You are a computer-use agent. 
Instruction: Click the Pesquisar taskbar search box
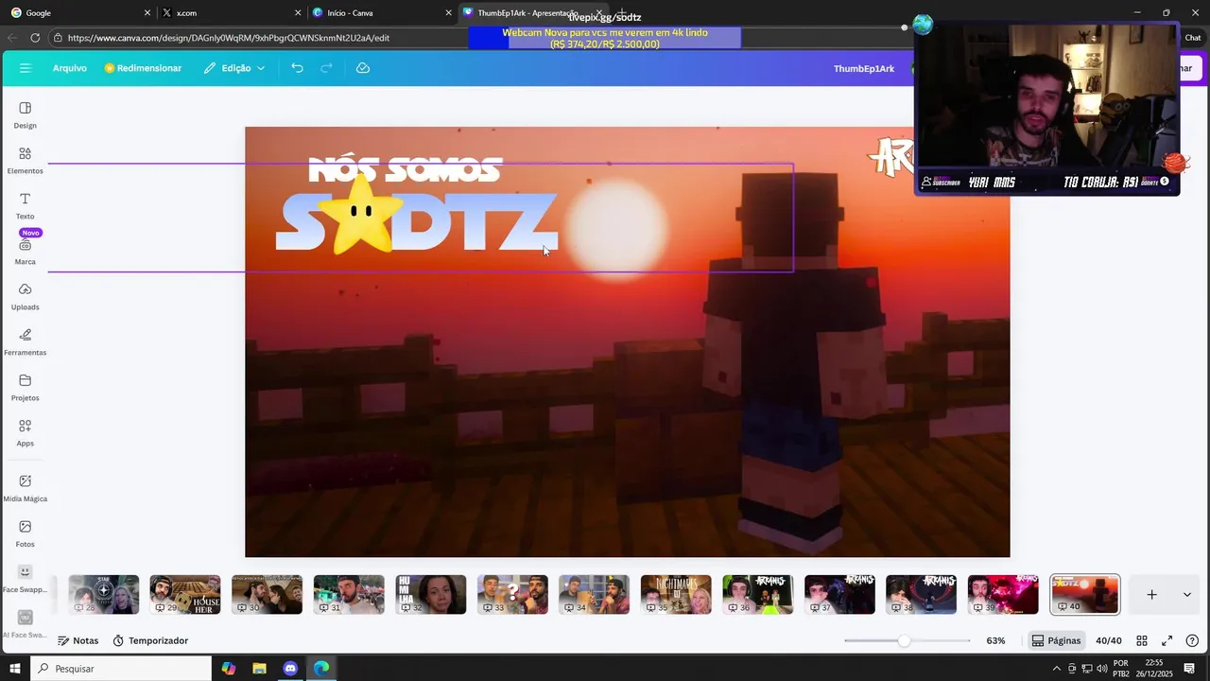(x=121, y=668)
